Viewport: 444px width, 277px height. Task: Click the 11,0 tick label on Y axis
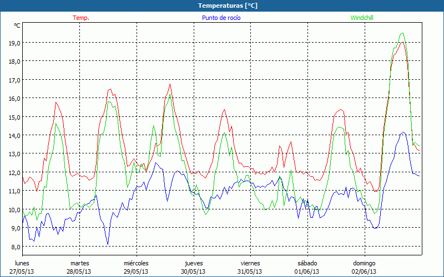14,191
